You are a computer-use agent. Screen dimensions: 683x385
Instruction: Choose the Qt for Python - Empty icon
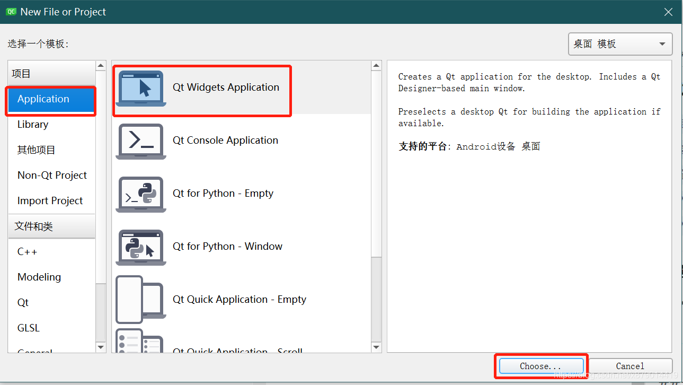click(140, 194)
